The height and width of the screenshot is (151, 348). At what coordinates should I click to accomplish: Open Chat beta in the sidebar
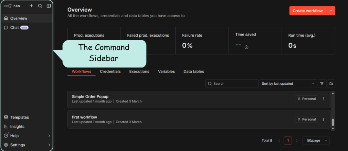(x=15, y=27)
